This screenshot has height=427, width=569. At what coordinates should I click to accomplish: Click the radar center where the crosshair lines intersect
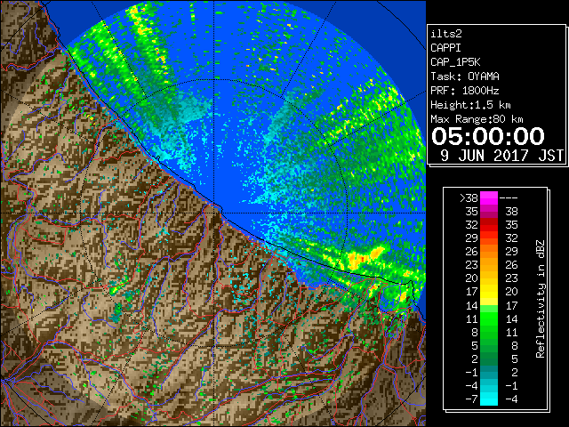coord(213,213)
